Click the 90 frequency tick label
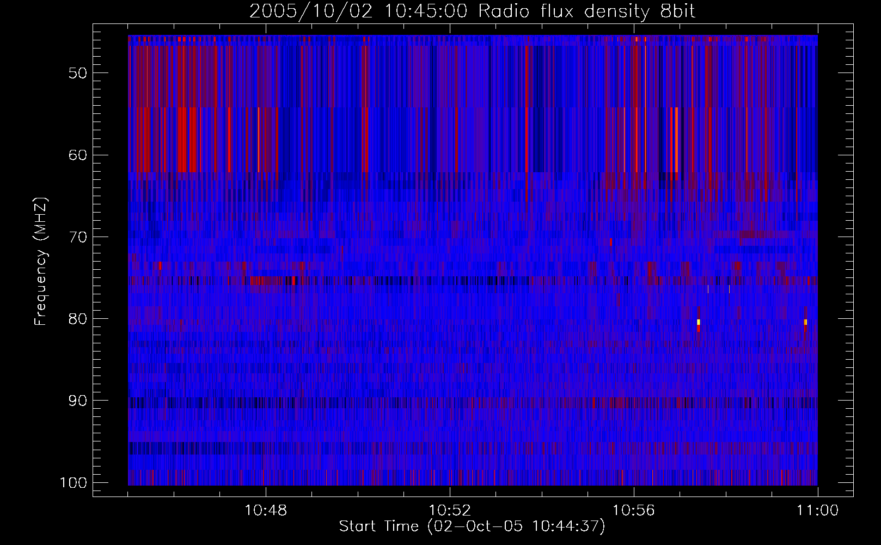This screenshot has width=881, height=545. (78, 401)
